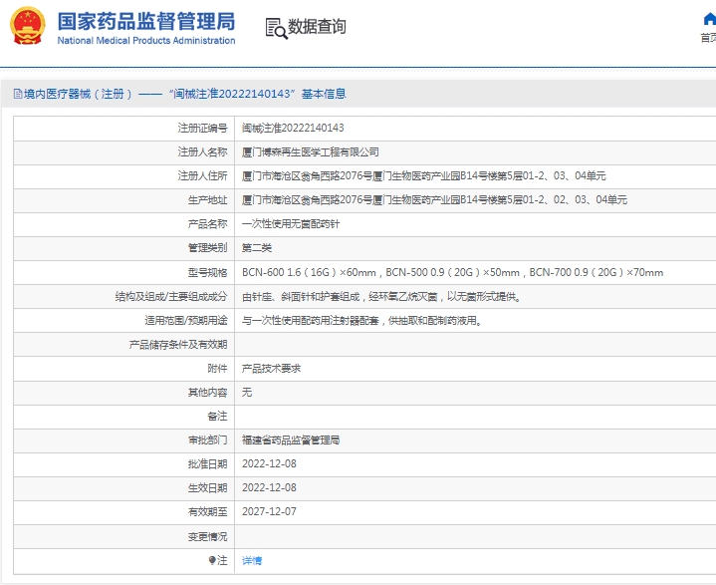The width and height of the screenshot is (716, 585).
Task: Open the 详情 link
Action: (252, 561)
